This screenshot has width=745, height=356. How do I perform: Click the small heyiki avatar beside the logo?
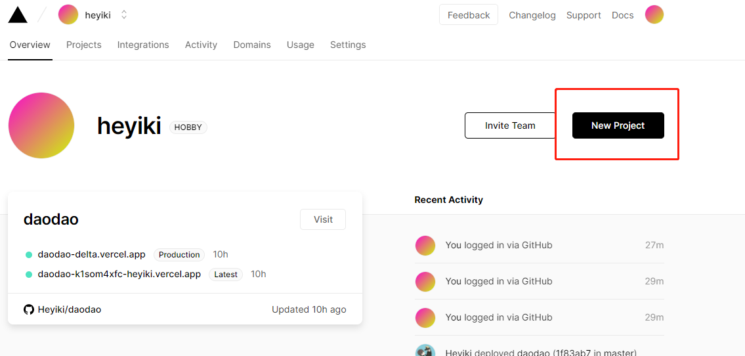pyautogui.click(x=68, y=14)
